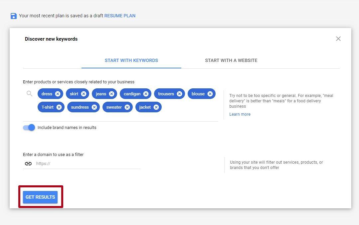
Task: Close the Discover new keywords dialog
Action: 338,39
